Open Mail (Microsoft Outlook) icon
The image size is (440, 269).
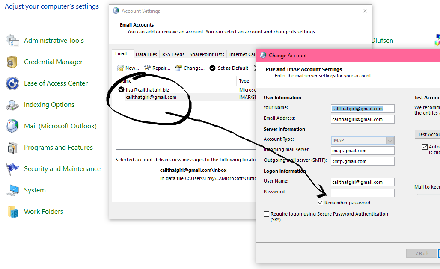pos(12,126)
